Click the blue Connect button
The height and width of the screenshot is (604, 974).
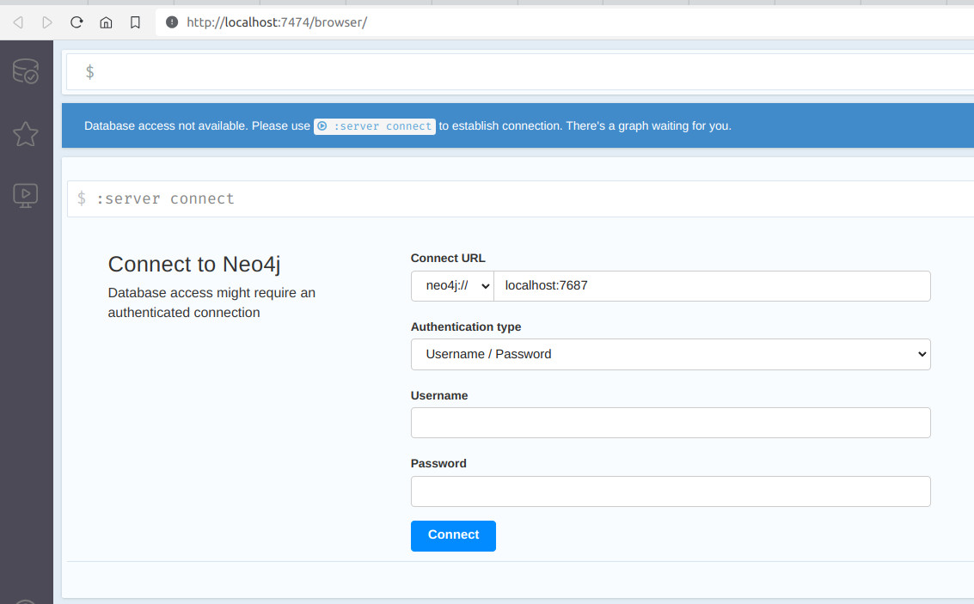point(453,536)
